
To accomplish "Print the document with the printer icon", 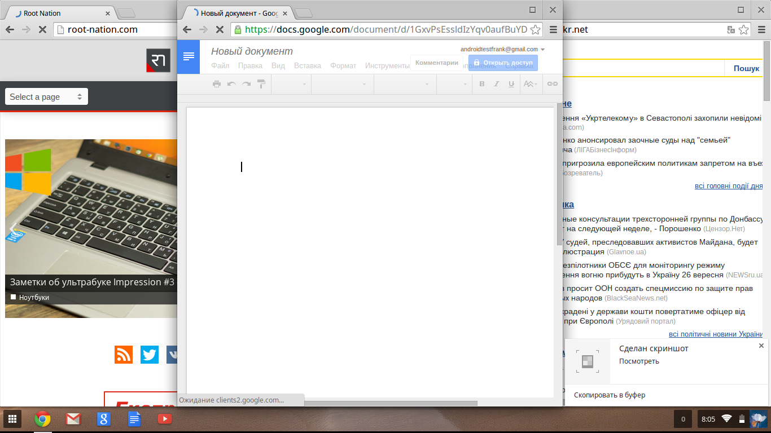I will click(217, 84).
